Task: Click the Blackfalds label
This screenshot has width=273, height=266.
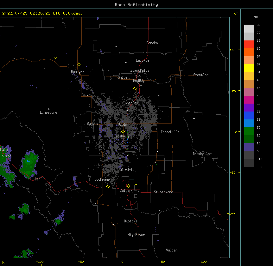Action: click(x=140, y=70)
